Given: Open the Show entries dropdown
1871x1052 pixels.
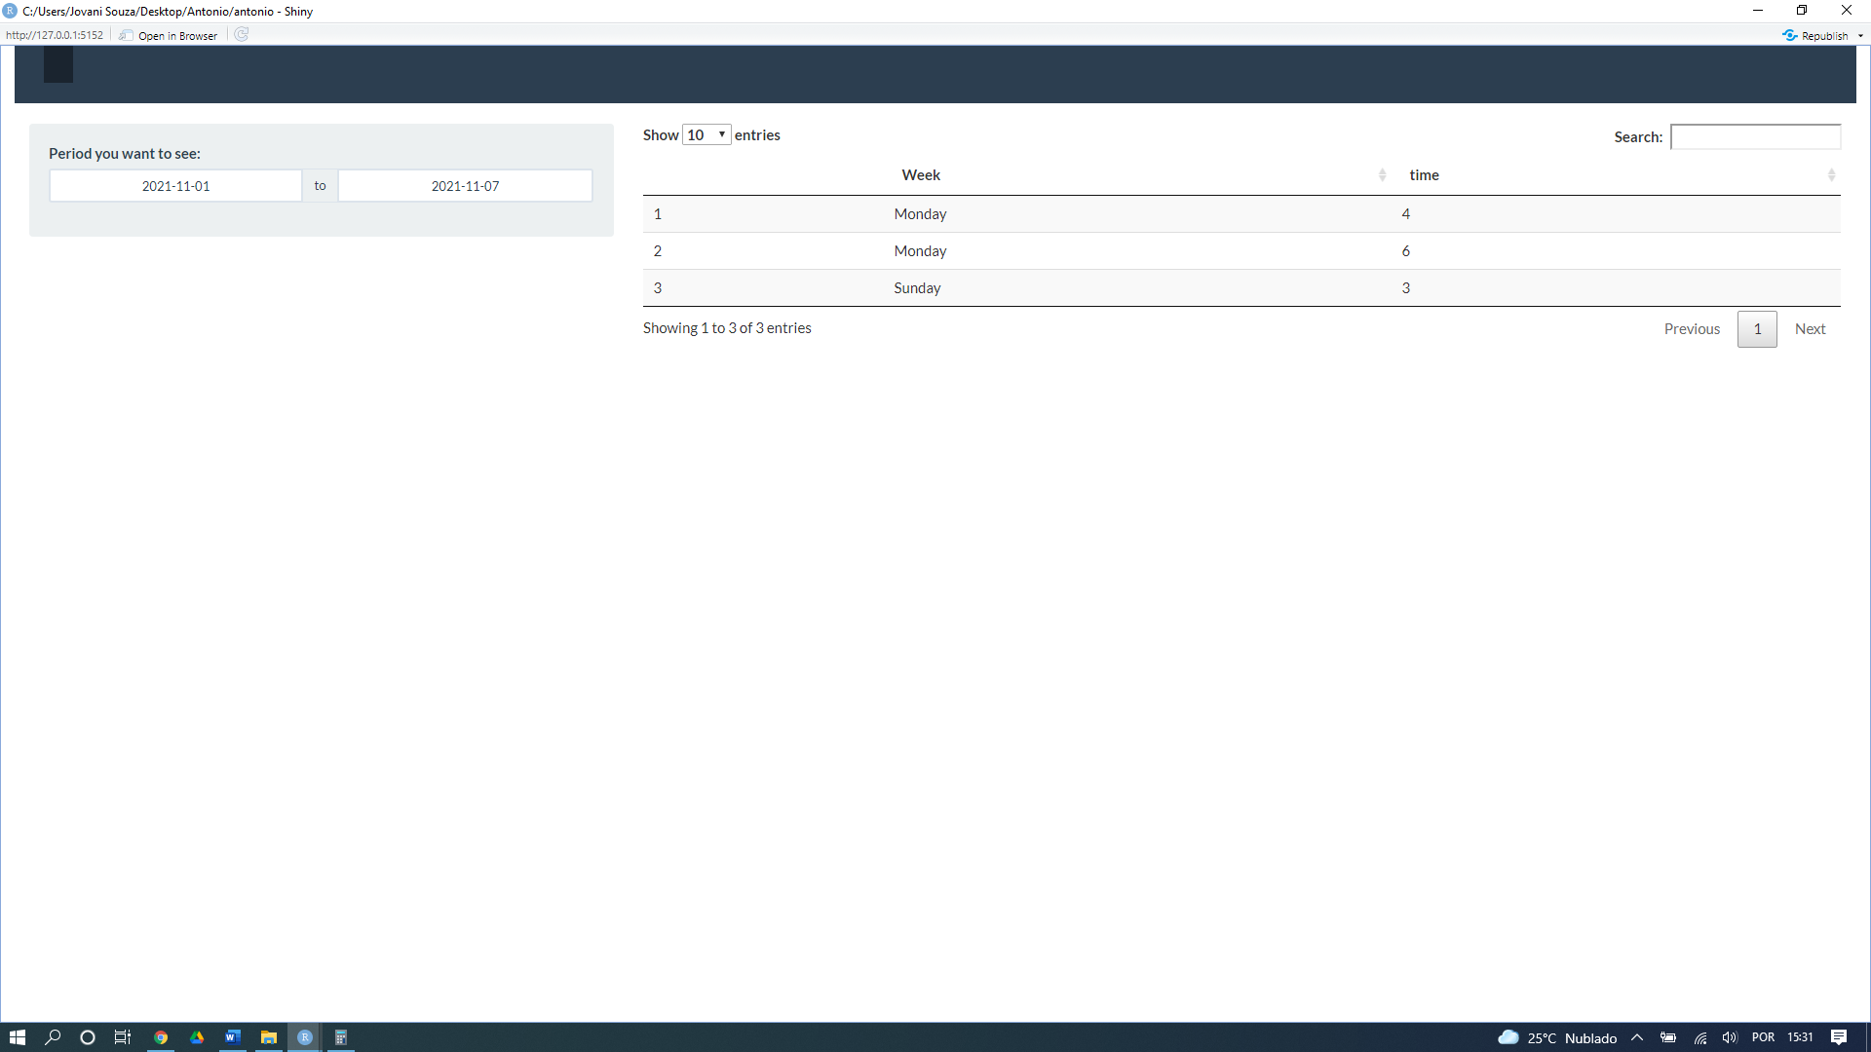Looking at the screenshot, I should click(x=706, y=134).
